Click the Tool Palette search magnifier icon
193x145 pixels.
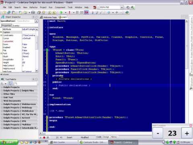click(x=16, y=83)
